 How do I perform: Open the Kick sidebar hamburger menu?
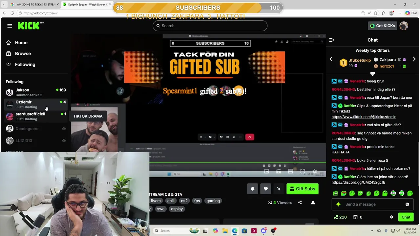pyautogui.click(x=10, y=26)
